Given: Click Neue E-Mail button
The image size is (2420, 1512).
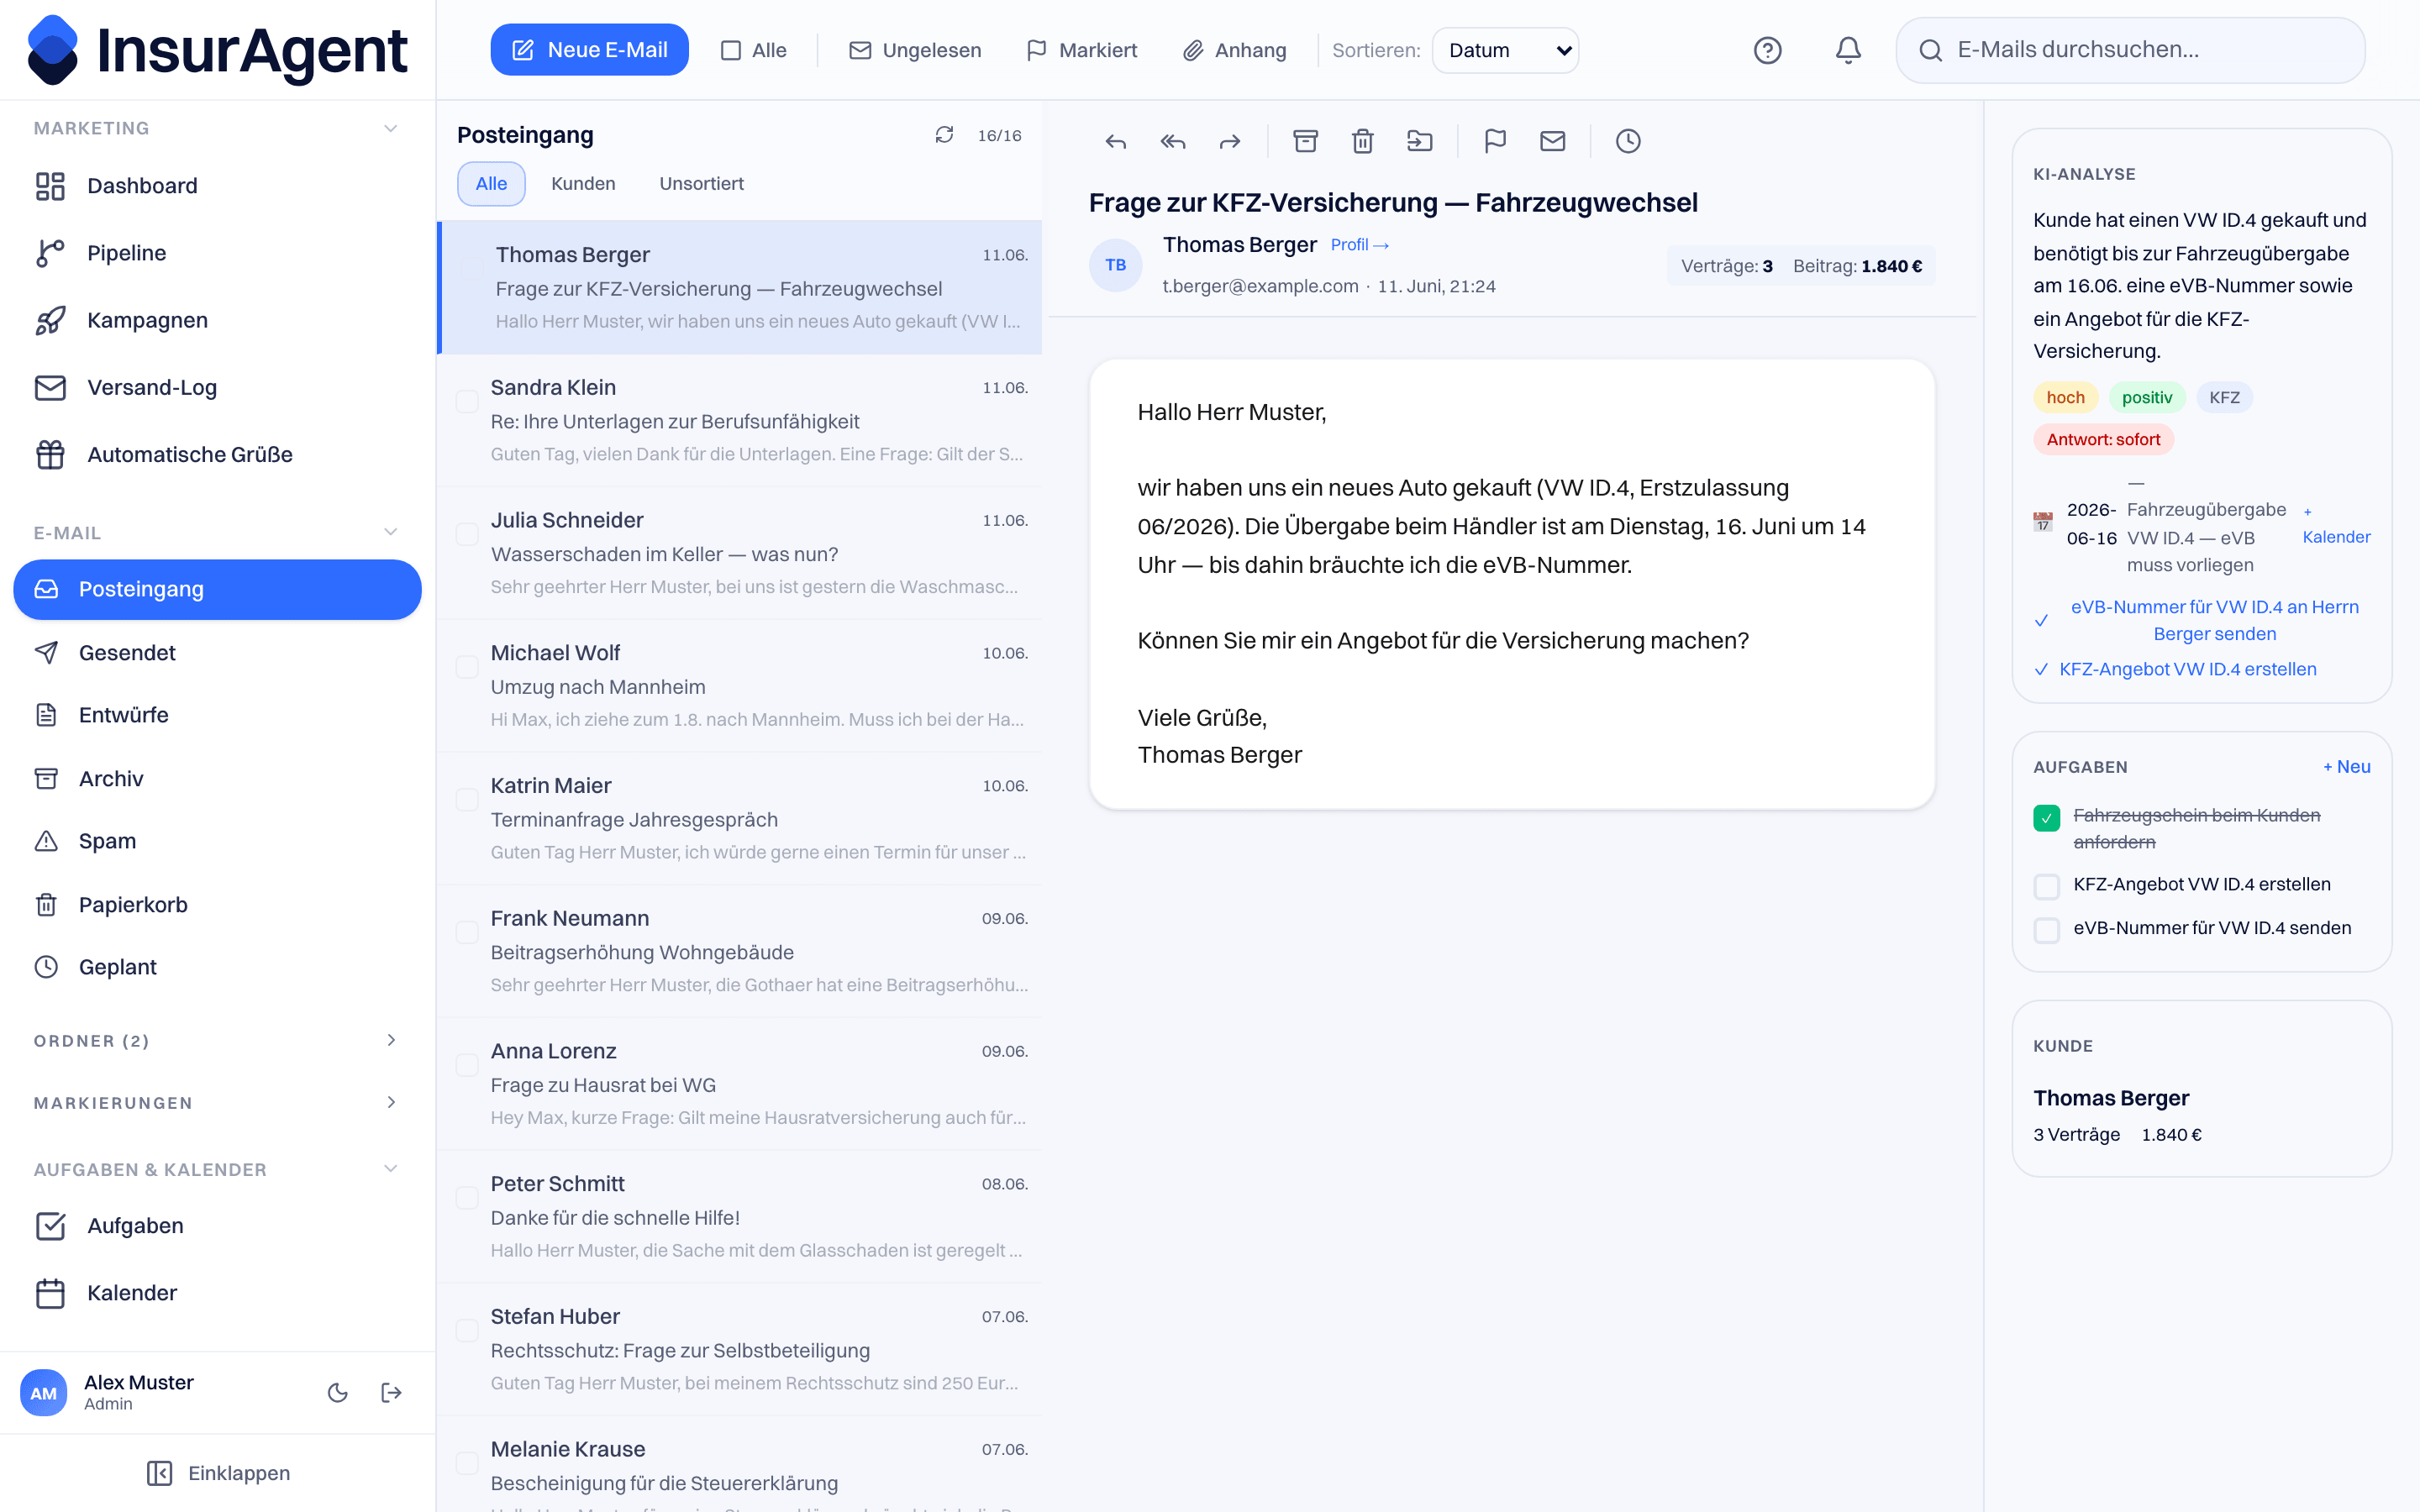Looking at the screenshot, I should pyautogui.click(x=589, y=50).
